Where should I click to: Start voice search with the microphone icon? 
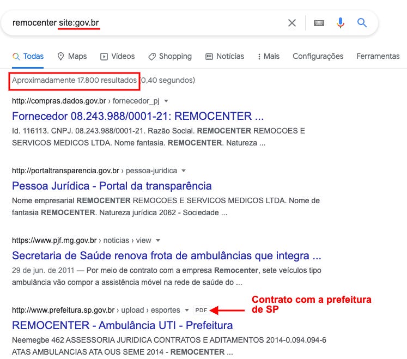(x=341, y=23)
